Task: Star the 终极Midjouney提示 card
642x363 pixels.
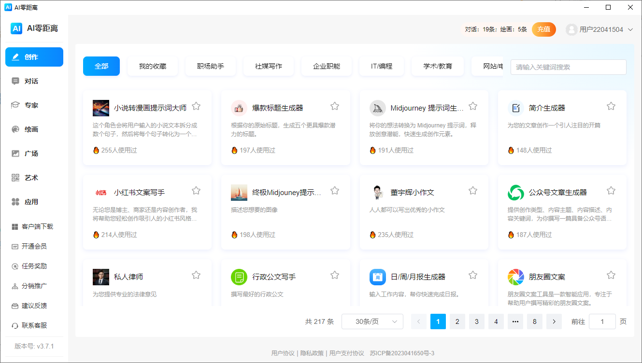Action: click(335, 191)
